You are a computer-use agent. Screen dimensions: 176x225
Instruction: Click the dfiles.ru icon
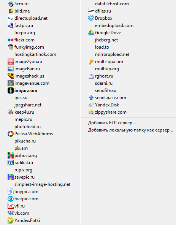coord(91,11)
